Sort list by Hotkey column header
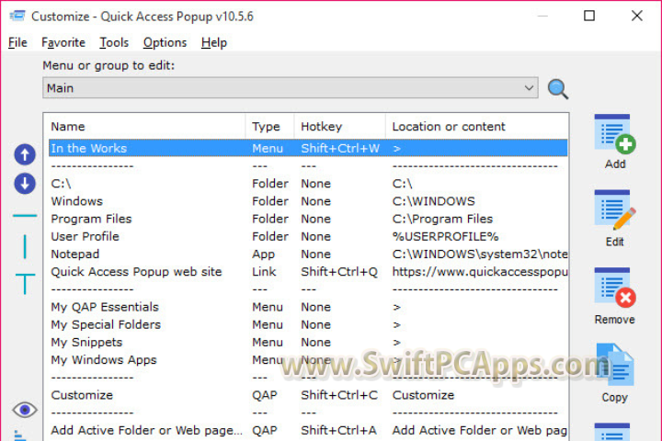 coord(340,126)
